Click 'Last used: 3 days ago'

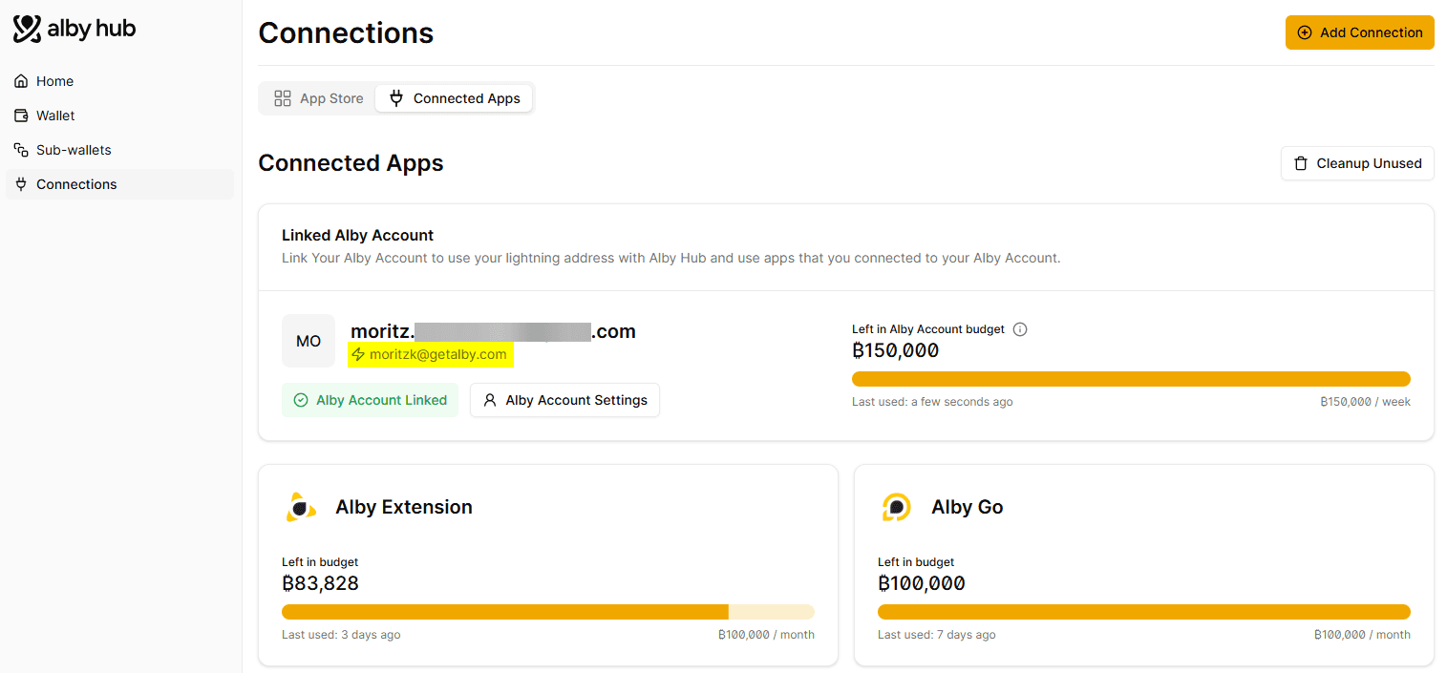(341, 635)
